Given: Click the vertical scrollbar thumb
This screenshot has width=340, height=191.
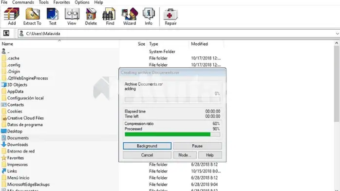Looking at the screenshot, I should [x=337, y=83].
